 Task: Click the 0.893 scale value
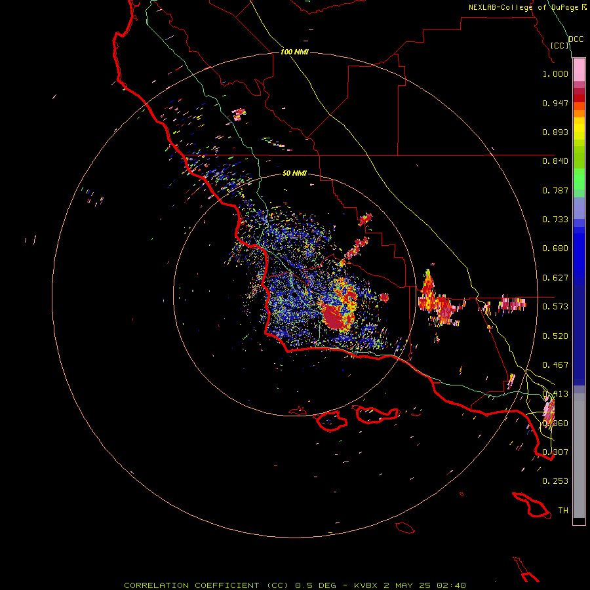[555, 132]
